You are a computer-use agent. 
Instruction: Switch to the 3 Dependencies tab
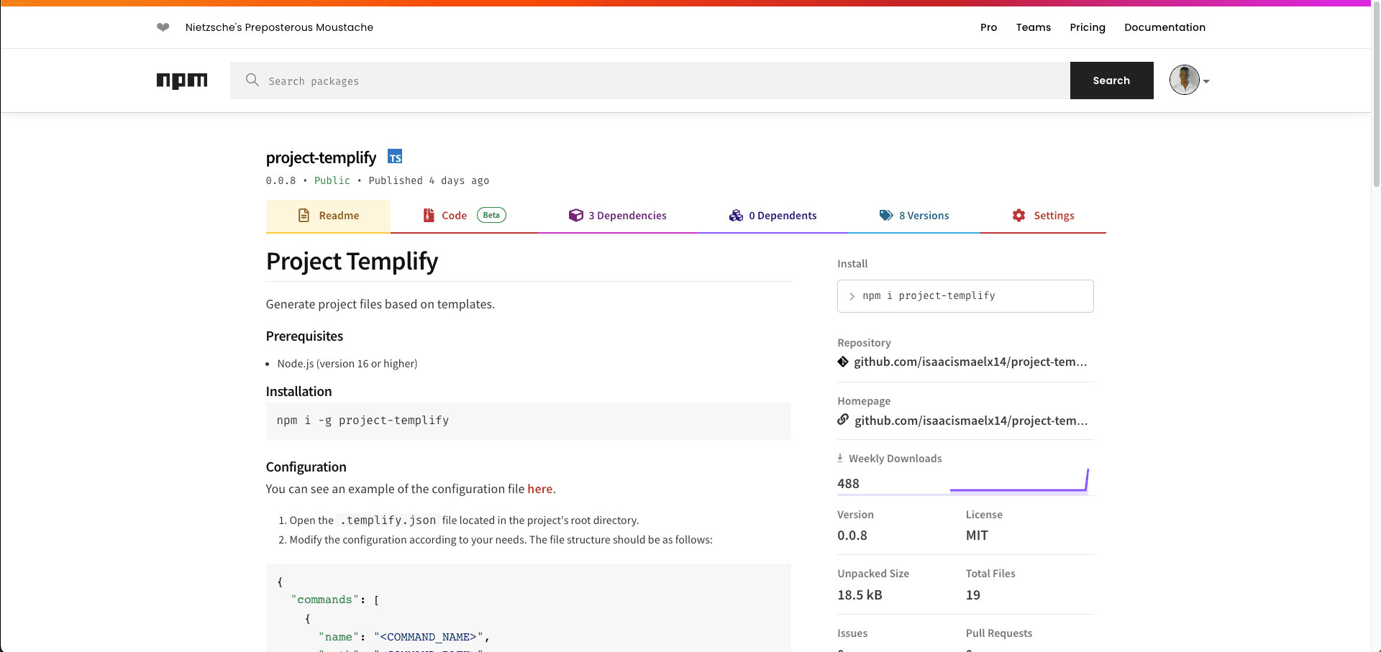(617, 215)
